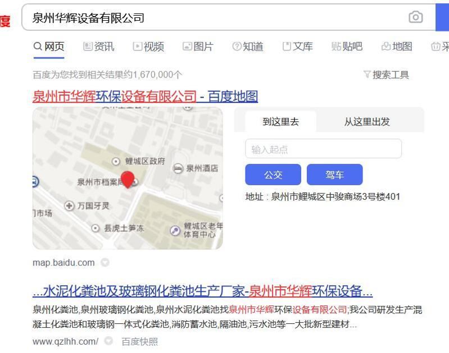The image size is (449, 353).
Task: Expand dropdown arrow beside map.baidu.com
Action: tap(105, 262)
